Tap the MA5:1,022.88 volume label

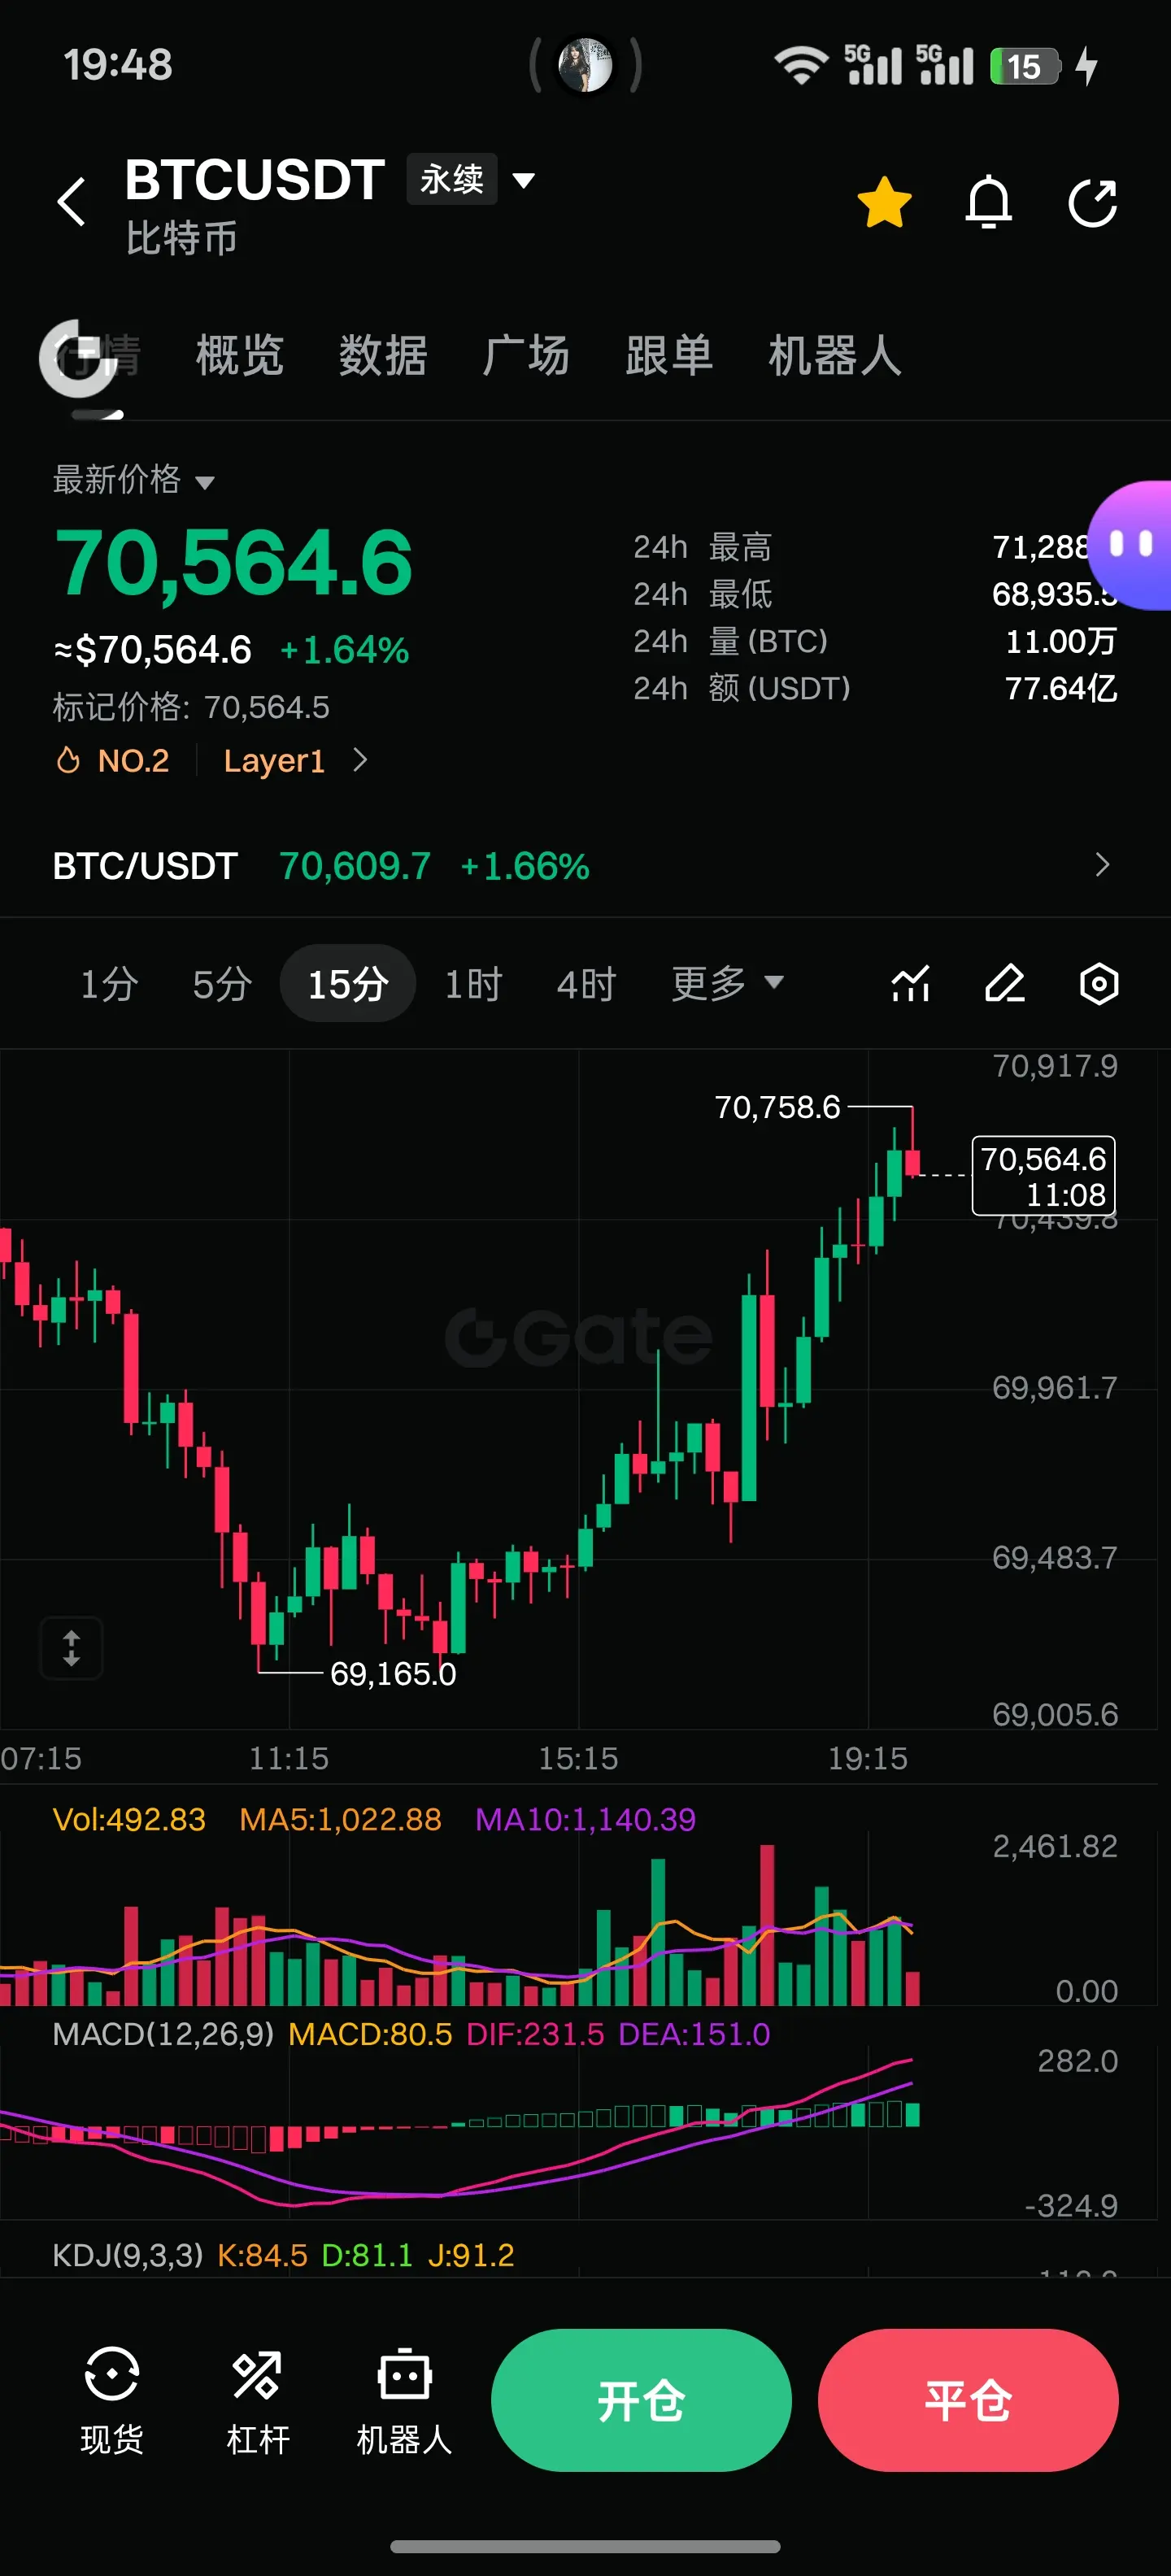click(x=340, y=1819)
